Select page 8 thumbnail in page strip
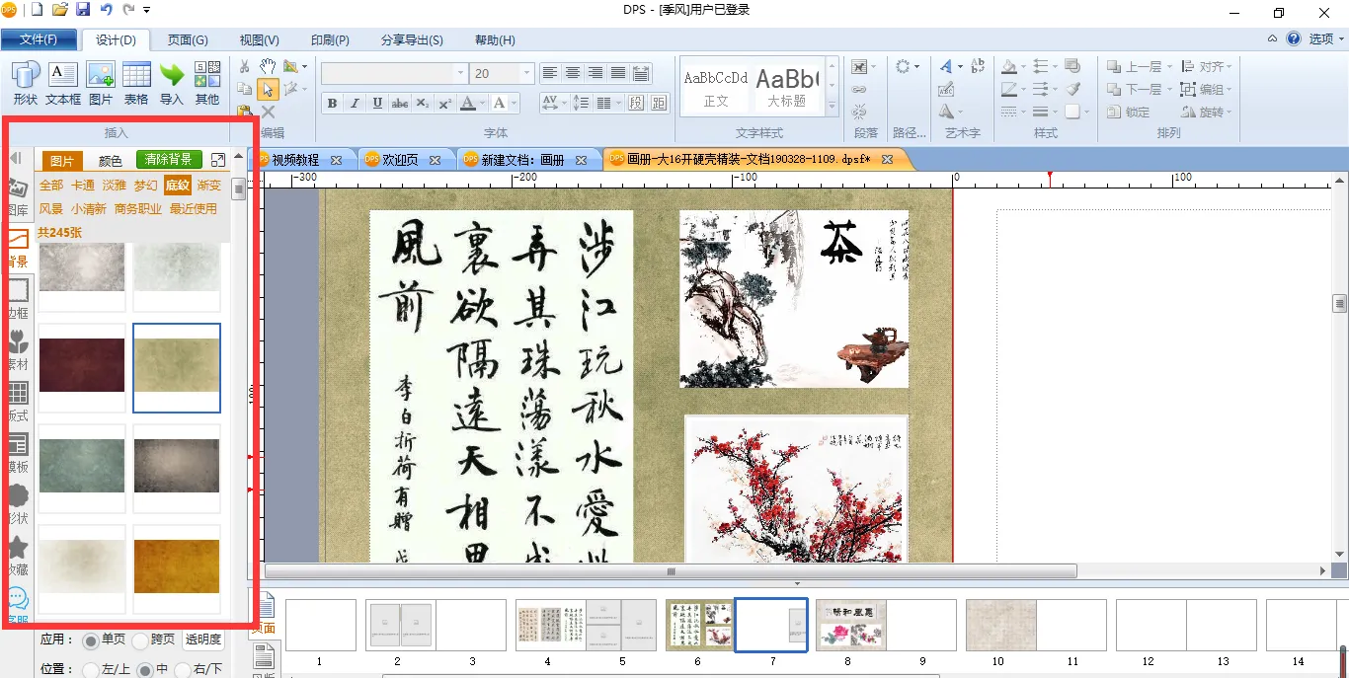The width and height of the screenshot is (1349, 678). pos(850,625)
